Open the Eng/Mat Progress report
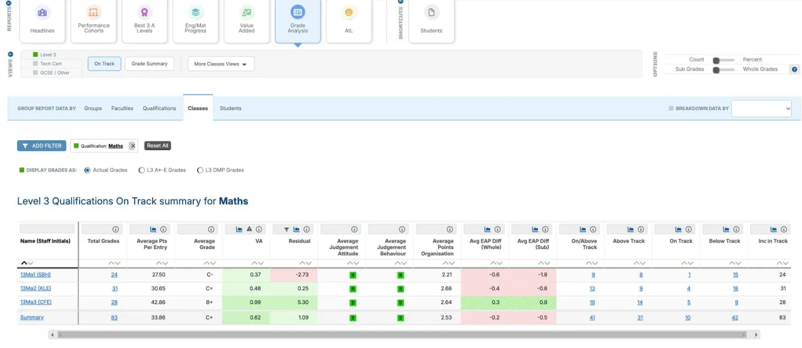802x348 pixels. pyautogui.click(x=195, y=21)
